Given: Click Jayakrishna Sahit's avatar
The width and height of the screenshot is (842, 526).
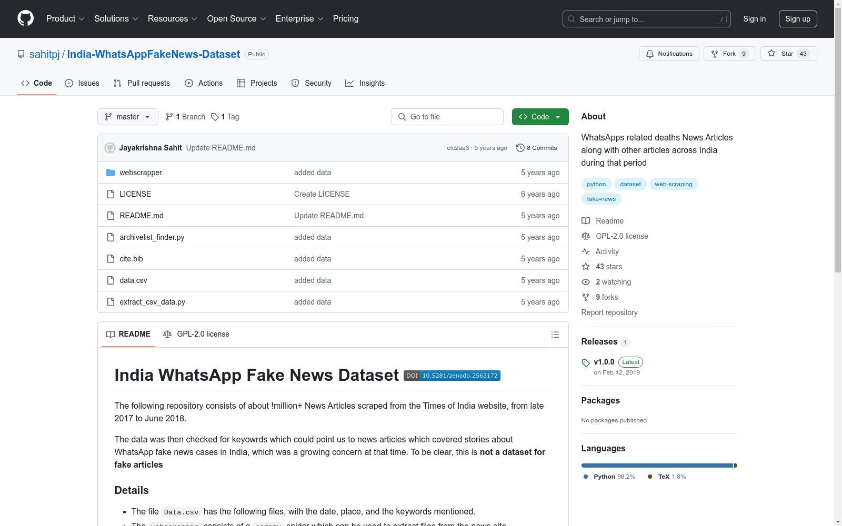Looking at the screenshot, I should [x=110, y=148].
